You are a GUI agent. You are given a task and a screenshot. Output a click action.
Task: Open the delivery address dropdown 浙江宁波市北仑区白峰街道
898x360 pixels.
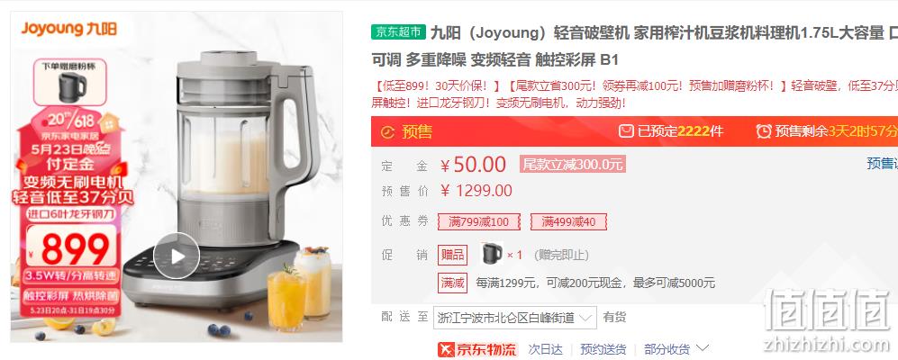[x=515, y=317]
